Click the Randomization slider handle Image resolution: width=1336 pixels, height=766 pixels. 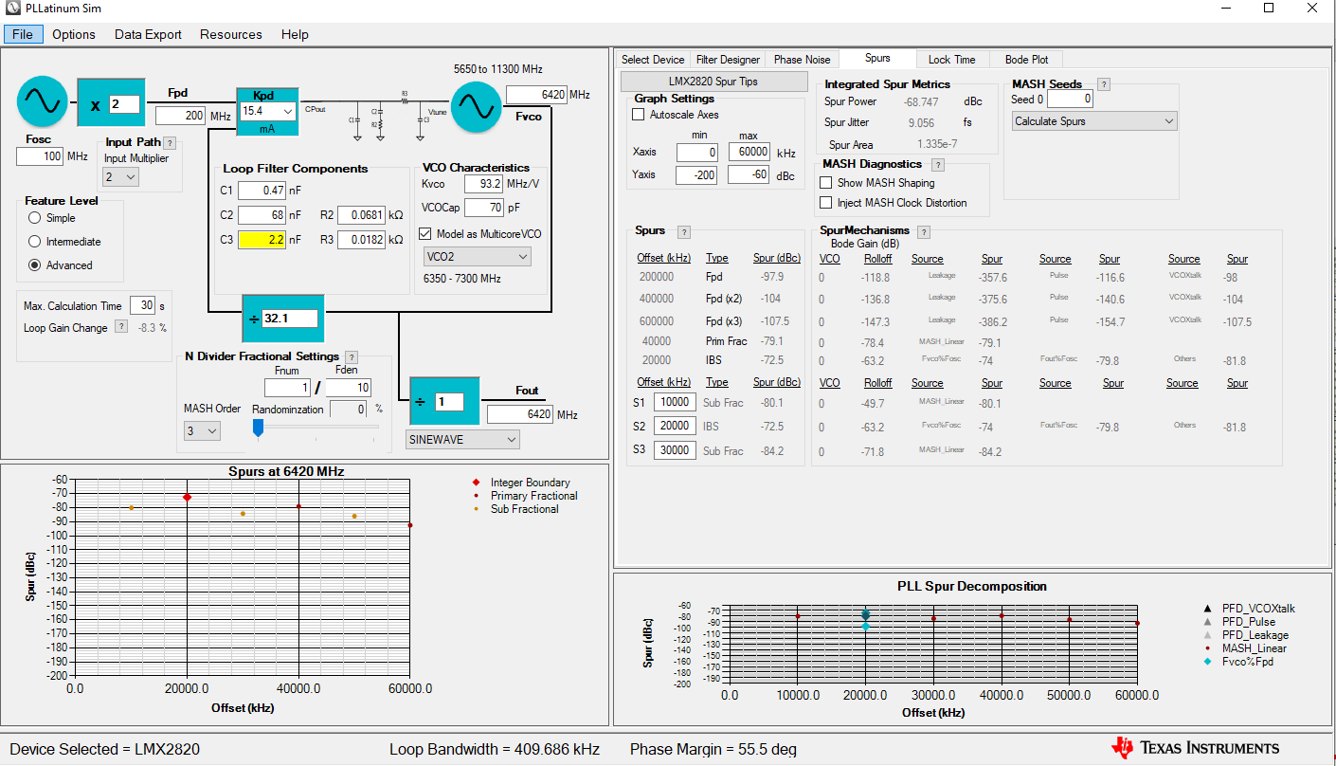(x=258, y=429)
